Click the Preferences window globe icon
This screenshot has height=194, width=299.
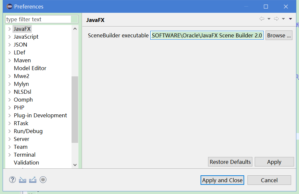(10, 6)
